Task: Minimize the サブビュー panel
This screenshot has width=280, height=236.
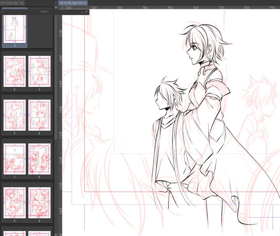Action: coord(82,12)
